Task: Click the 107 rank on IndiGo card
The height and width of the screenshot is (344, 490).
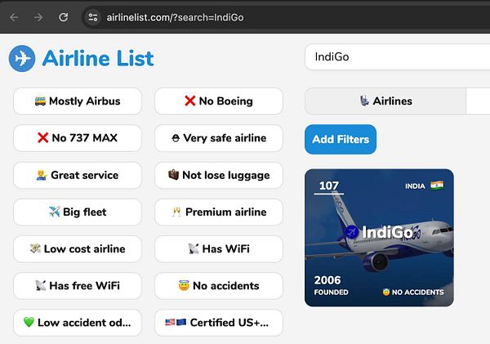Action: (329, 185)
